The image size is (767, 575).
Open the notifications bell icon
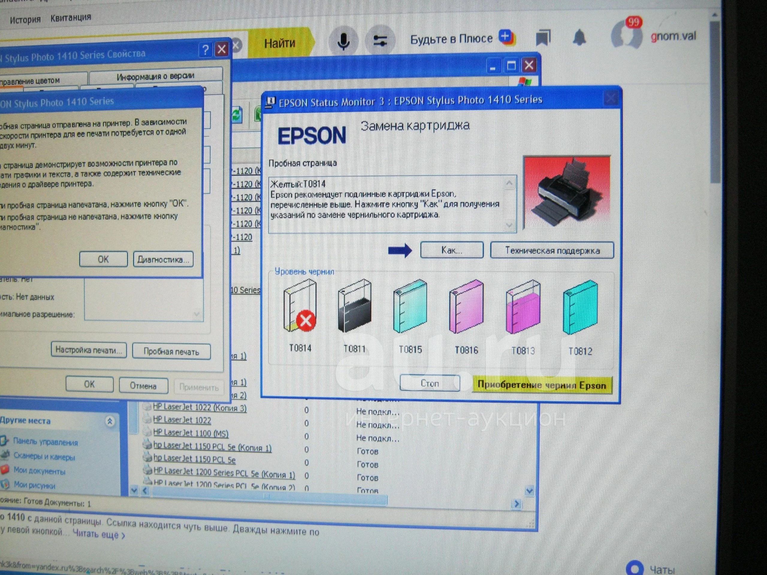pyautogui.click(x=579, y=37)
